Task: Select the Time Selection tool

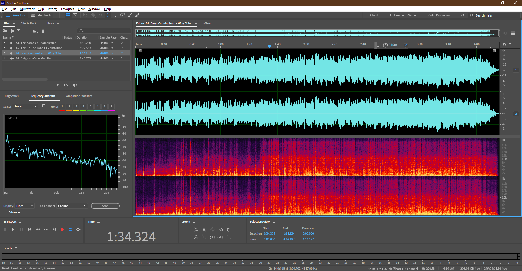Action: tap(108, 15)
